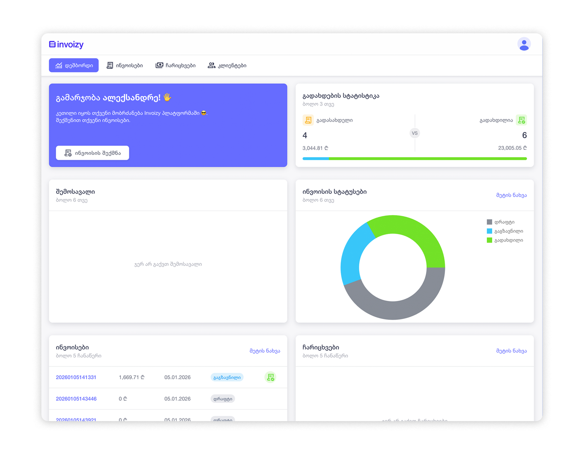This screenshot has height=455, width=584.
Task: Open invoice 20260105143446
Action: (76, 399)
